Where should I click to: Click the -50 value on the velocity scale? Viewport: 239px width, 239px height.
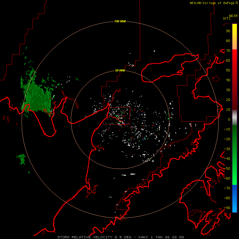[227, 169]
